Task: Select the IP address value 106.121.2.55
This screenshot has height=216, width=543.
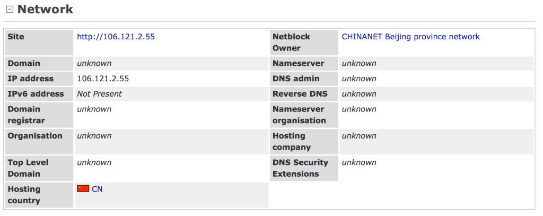Action: [x=103, y=79]
